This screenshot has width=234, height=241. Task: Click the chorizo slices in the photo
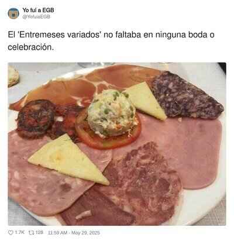[x=47, y=119]
